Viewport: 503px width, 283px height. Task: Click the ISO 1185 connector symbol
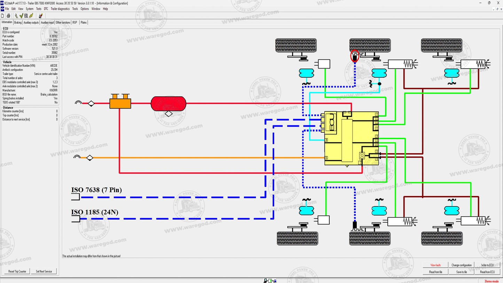coord(76,219)
